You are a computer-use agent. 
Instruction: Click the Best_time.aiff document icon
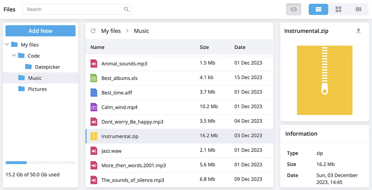pos(94,93)
